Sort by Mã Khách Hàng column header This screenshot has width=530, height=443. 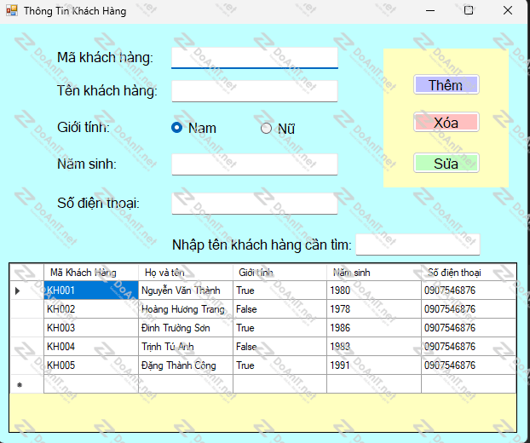click(x=90, y=273)
